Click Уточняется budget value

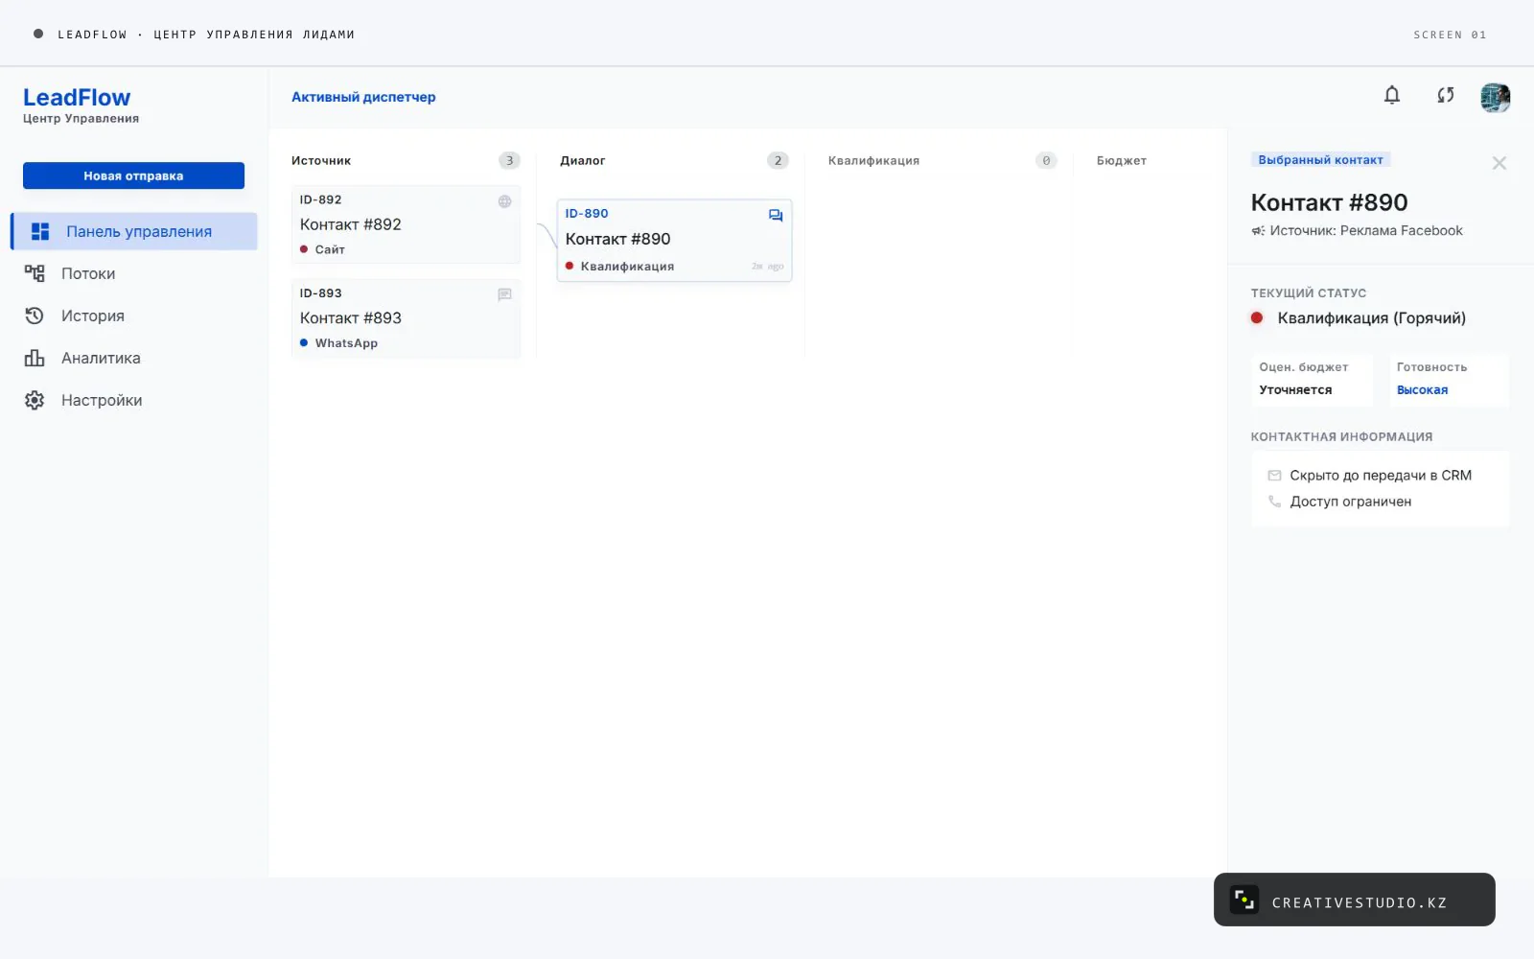1295,390
